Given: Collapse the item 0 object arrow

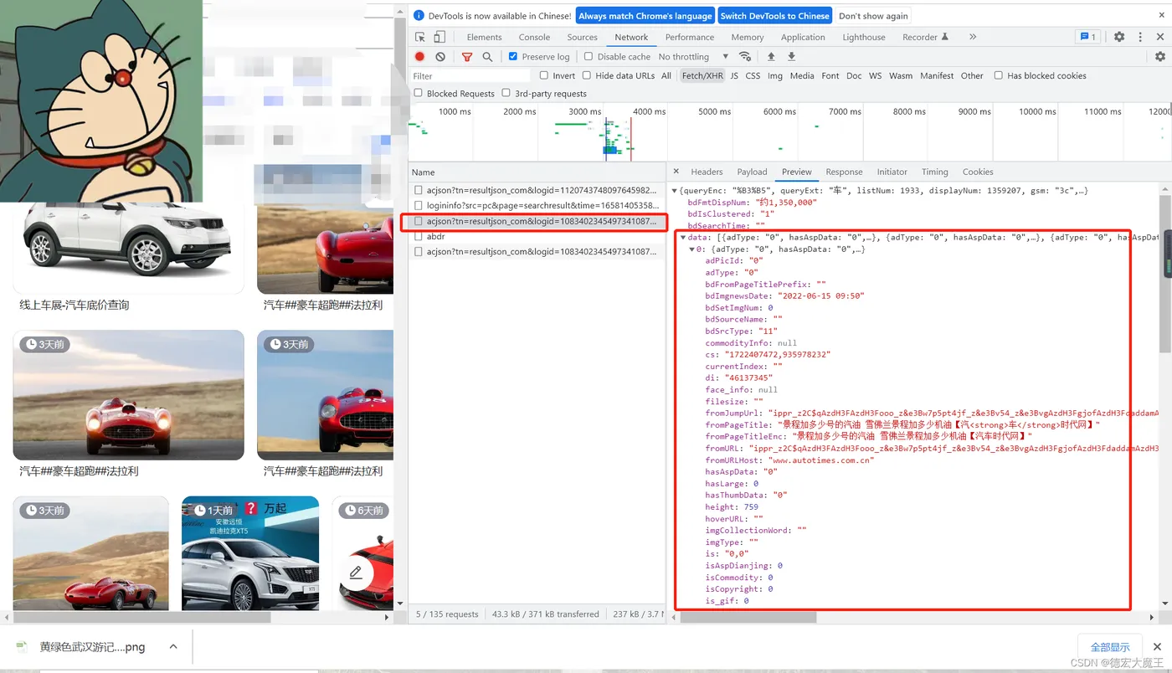Looking at the screenshot, I should (691, 249).
